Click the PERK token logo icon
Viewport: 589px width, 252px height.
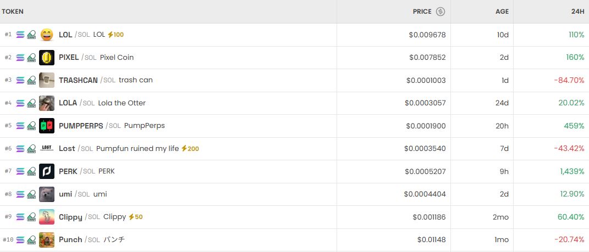[47, 171]
